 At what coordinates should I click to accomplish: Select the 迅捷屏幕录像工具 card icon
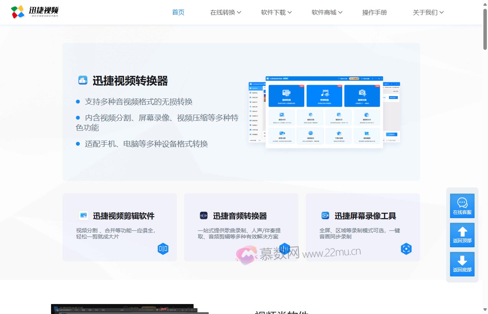325,215
